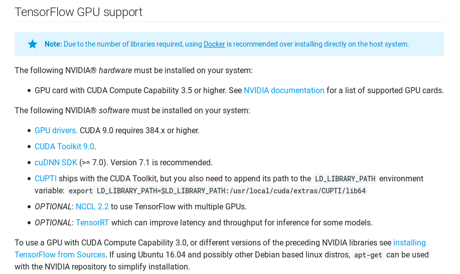Click the OPTIONAL label before NCCL 2.2

click(53, 206)
